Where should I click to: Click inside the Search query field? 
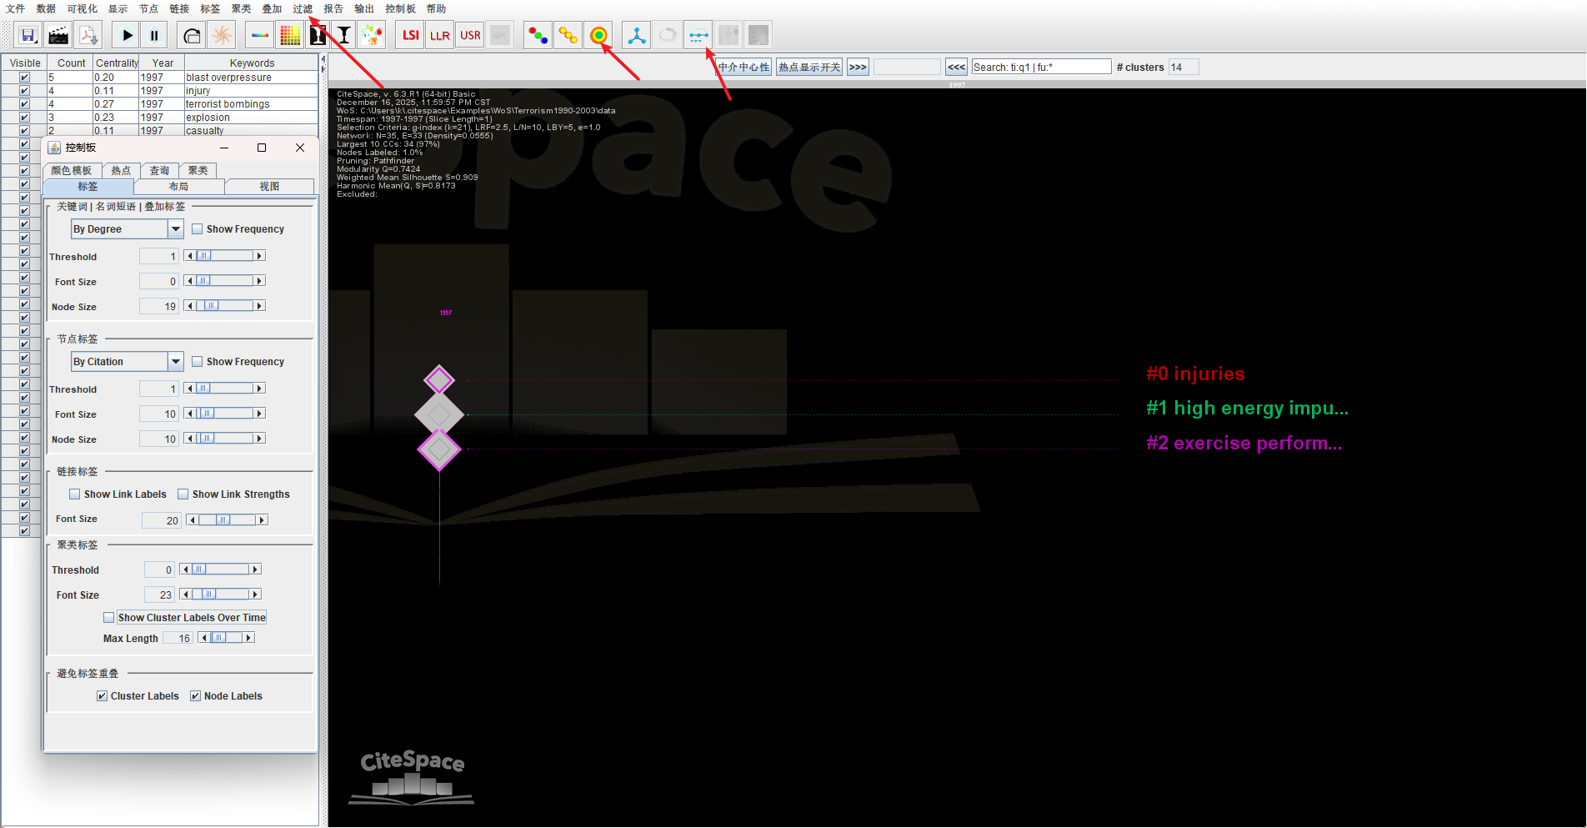tap(1042, 66)
